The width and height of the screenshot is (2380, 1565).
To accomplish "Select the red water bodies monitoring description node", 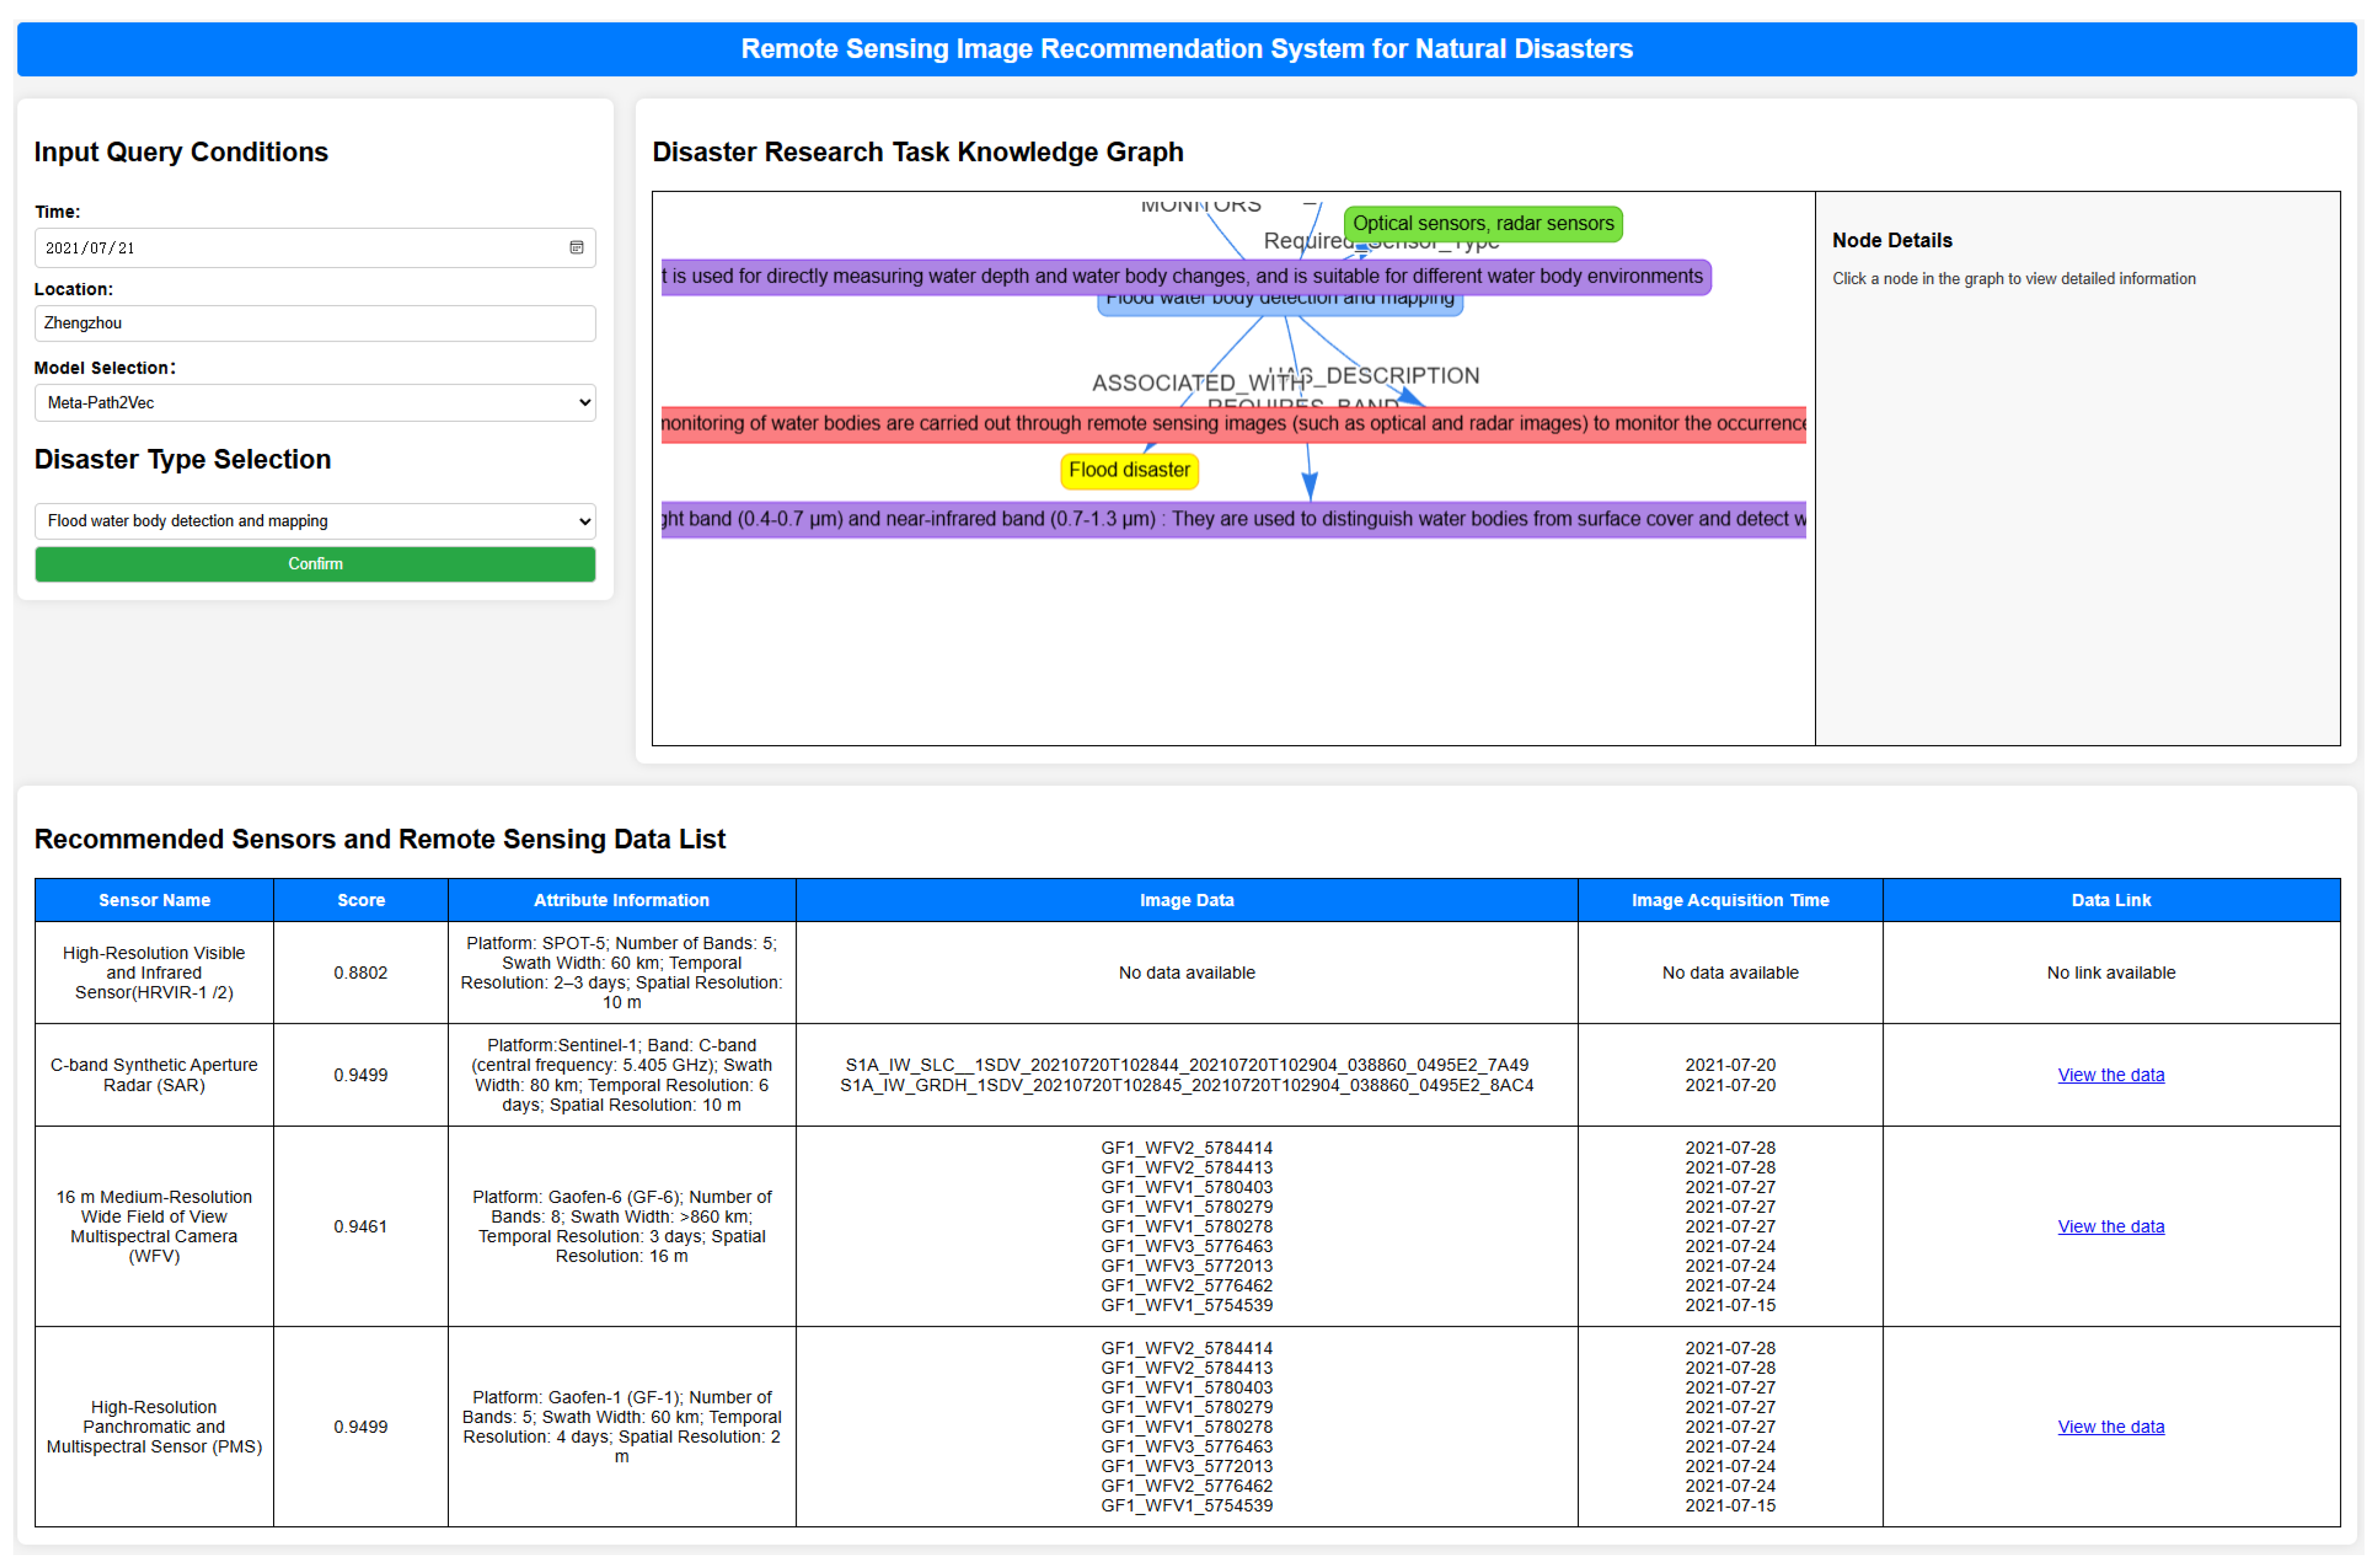I will (x=1233, y=423).
